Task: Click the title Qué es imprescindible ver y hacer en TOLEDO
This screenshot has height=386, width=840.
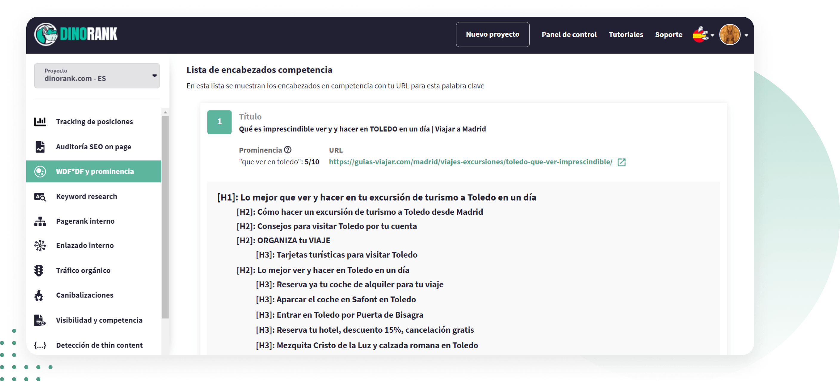Action: point(362,129)
